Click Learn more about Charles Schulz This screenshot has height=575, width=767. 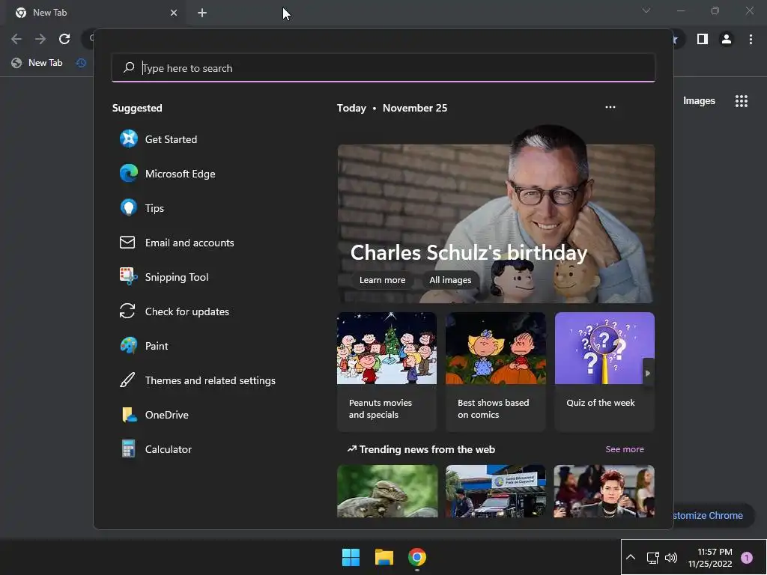pyautogui.click(x=383, y=280)
